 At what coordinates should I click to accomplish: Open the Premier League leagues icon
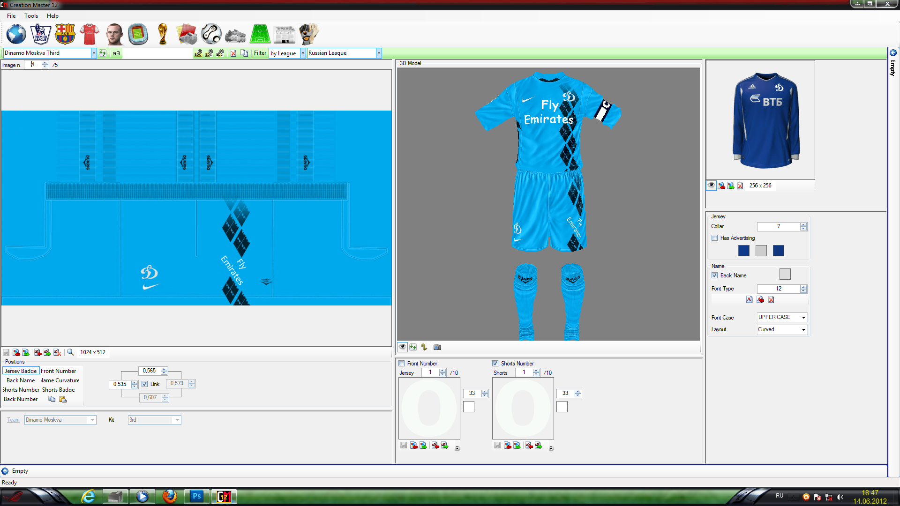tap(40, 34)
